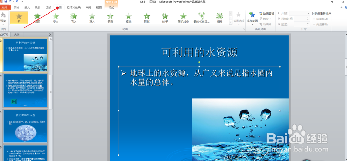Open the 动画窗格 (Animation Pane)

266,14
